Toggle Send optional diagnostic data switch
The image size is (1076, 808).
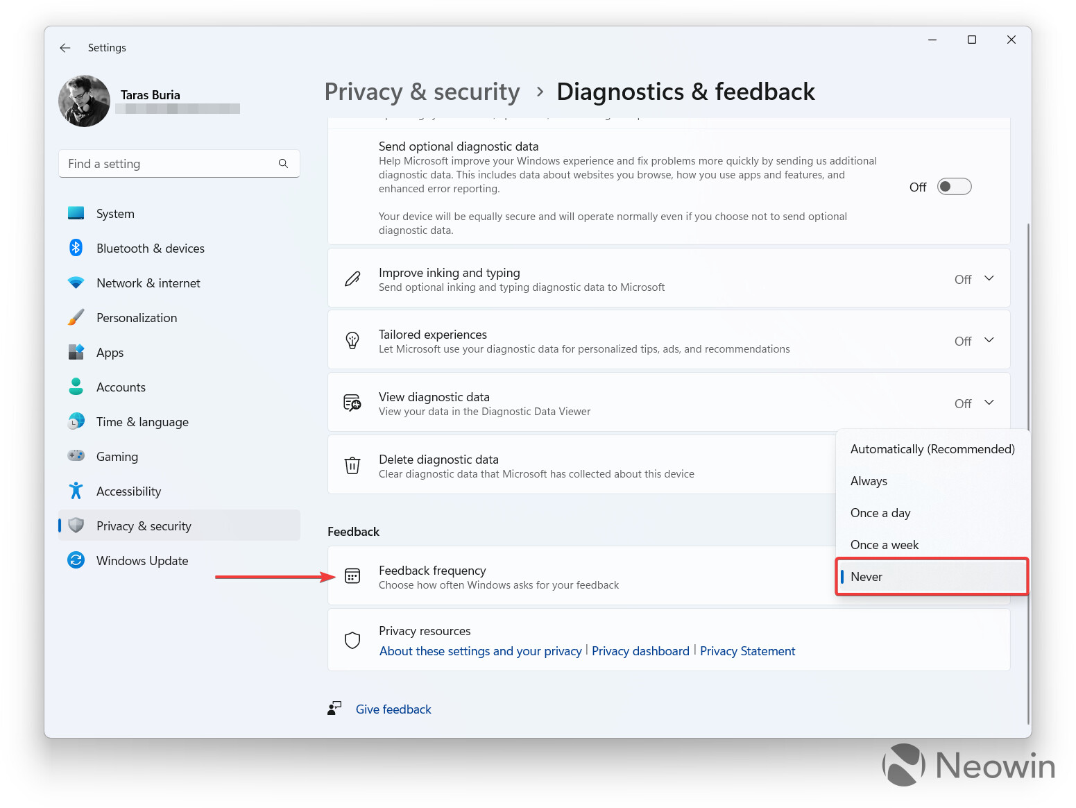tap(955, 187)
